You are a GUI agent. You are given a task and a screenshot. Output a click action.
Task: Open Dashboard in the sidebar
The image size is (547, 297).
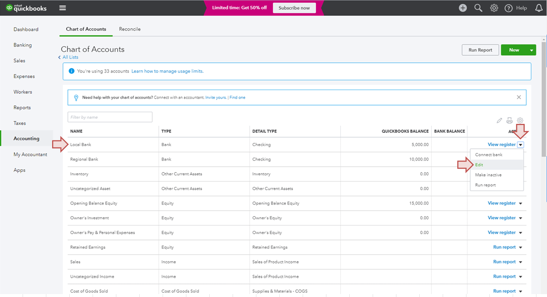(x=26, y=29)
